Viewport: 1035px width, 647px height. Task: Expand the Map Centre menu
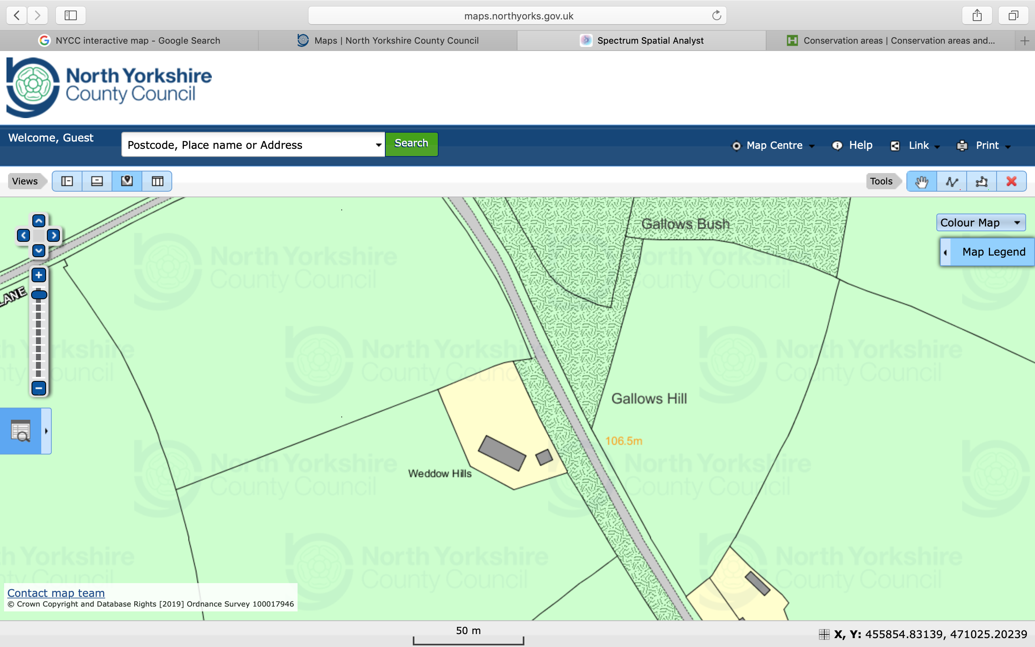tap(774, 146)
